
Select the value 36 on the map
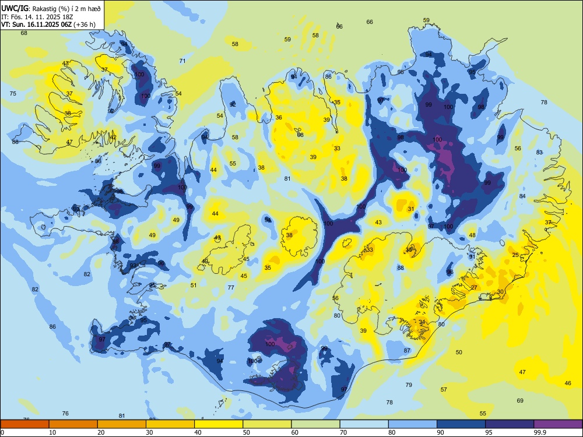pos(279,118)
